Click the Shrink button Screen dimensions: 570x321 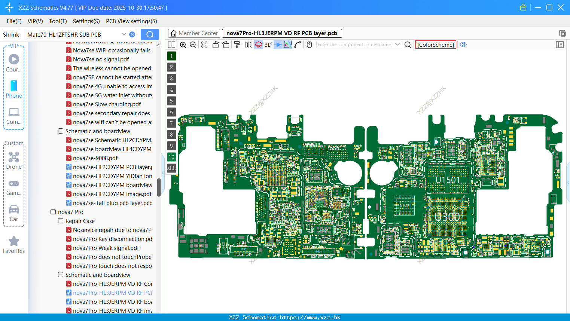[x=11, y=34]
